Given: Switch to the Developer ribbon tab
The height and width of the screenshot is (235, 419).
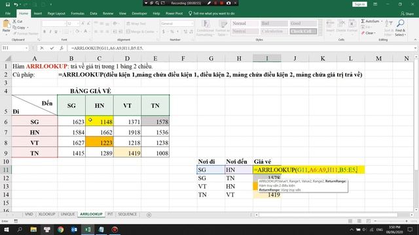Looking at the screenshot, I should pos(139,14).
